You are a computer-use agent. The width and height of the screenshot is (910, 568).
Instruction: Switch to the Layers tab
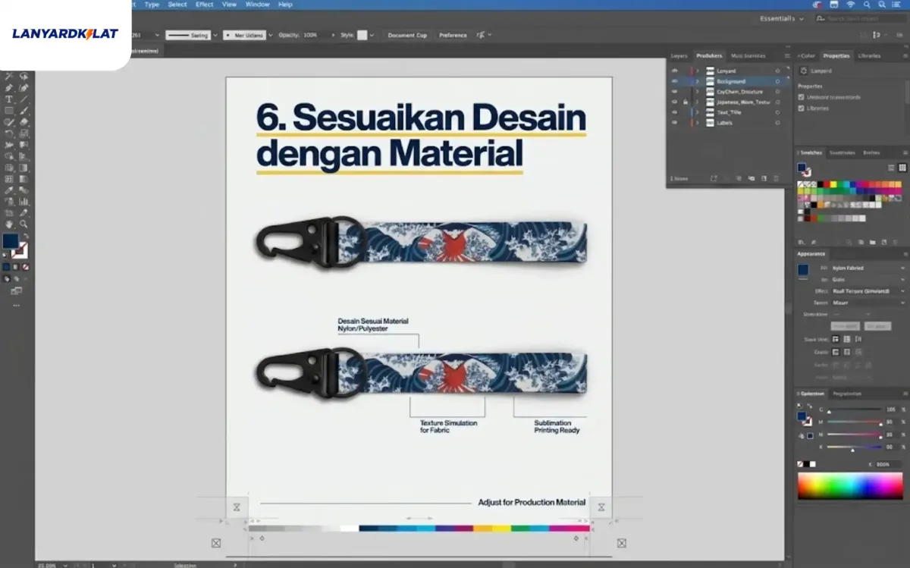tap(679, 56)
